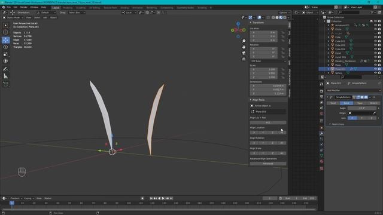The width and height of the screenshot is (383, 215).
Task: Open the Playback dropdown in timeline
Action: click(x=16, y=198)
